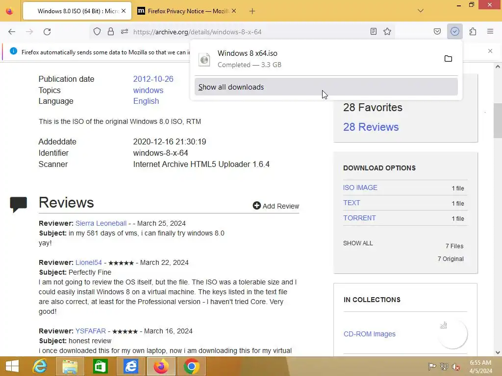This screenshot has width=502, height=376.
Task: Open the containing folder for Windows 8 x64.iso
Action: coord(448,59)
